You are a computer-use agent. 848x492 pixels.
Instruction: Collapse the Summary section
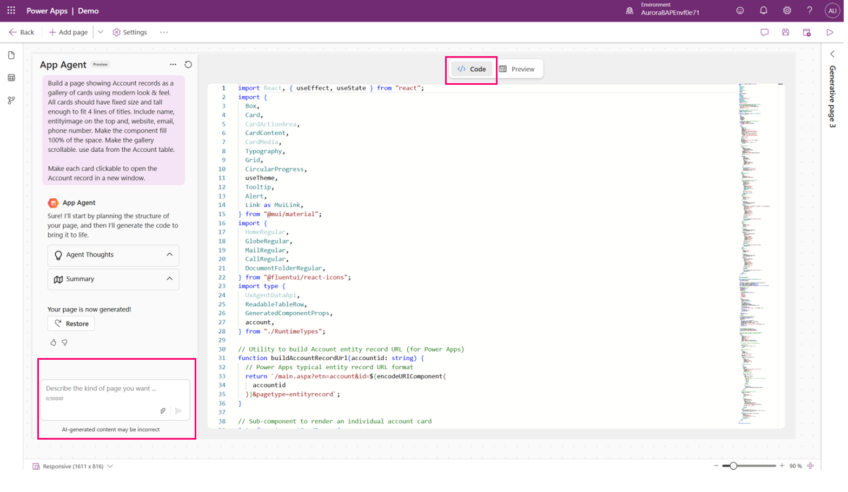click(x=169, y=279)
